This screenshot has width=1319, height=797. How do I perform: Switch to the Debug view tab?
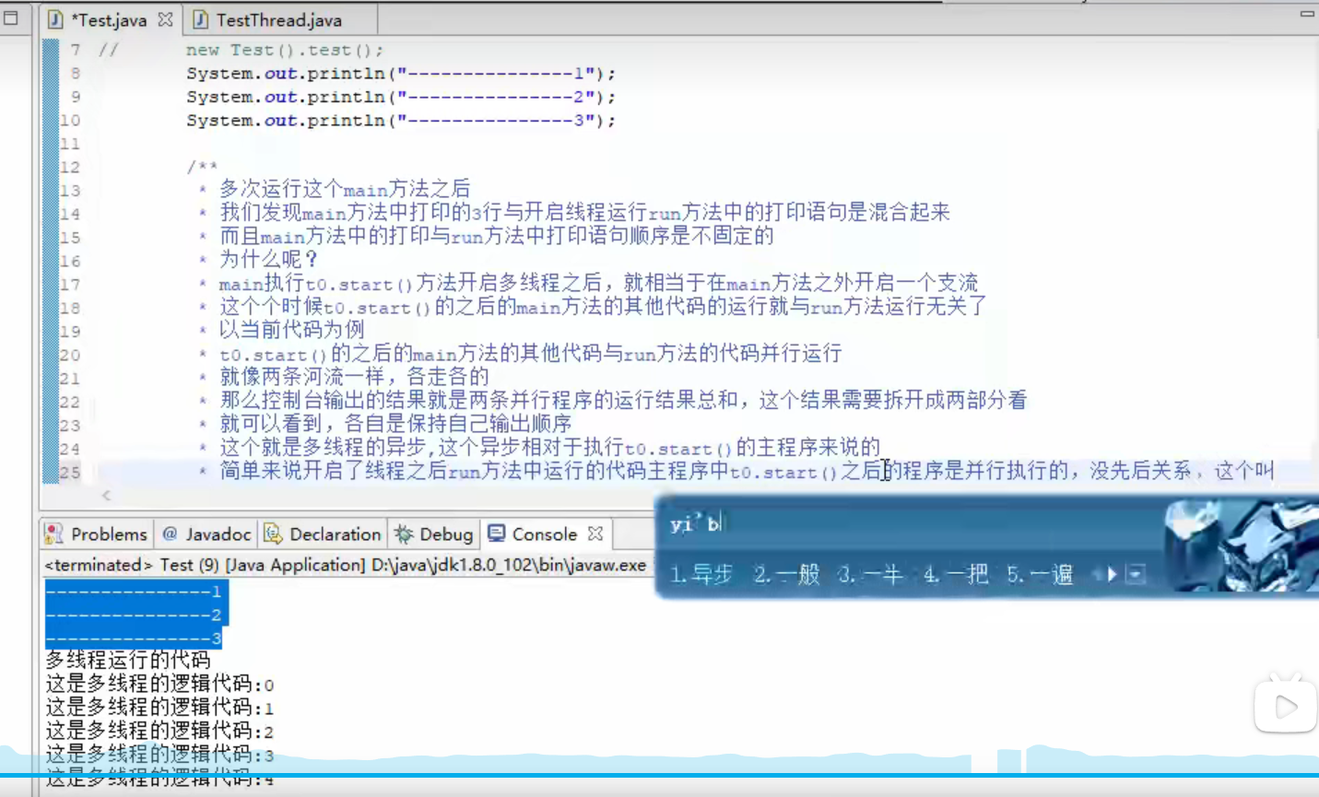click(x=433, y=534)
